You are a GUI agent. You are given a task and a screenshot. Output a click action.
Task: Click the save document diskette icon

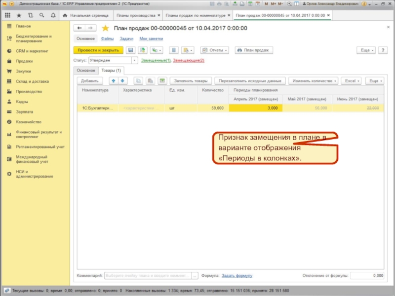coord(131,50)
